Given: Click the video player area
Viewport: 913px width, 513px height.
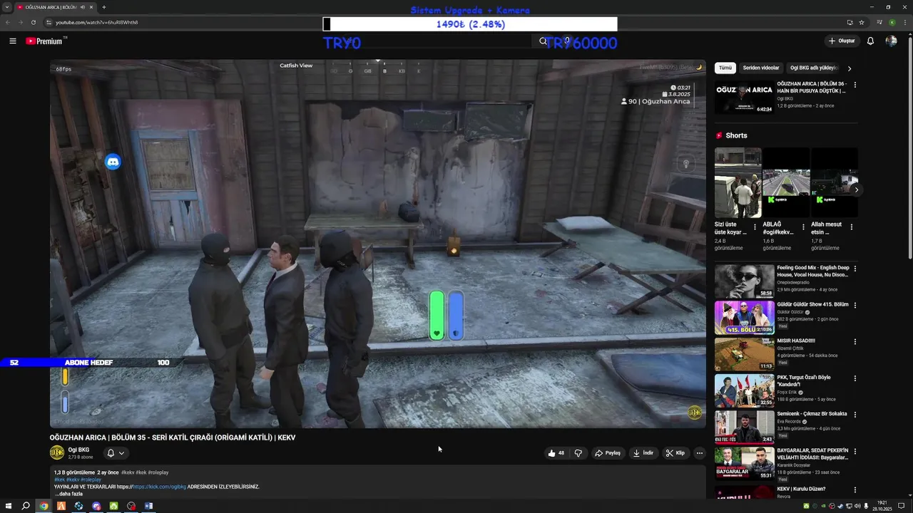Looking at the screenshot, I should 377,243.
